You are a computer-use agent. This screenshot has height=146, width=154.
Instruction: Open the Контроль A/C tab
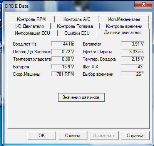click(77, 19)
